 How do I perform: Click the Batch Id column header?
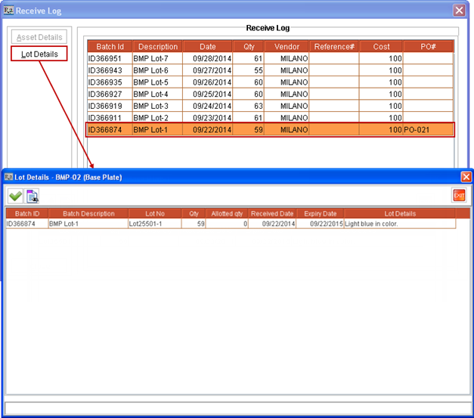[110, 46]
